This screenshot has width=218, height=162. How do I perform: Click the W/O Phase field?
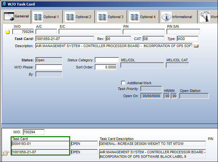pyautogui.click(x=49, y=67)
